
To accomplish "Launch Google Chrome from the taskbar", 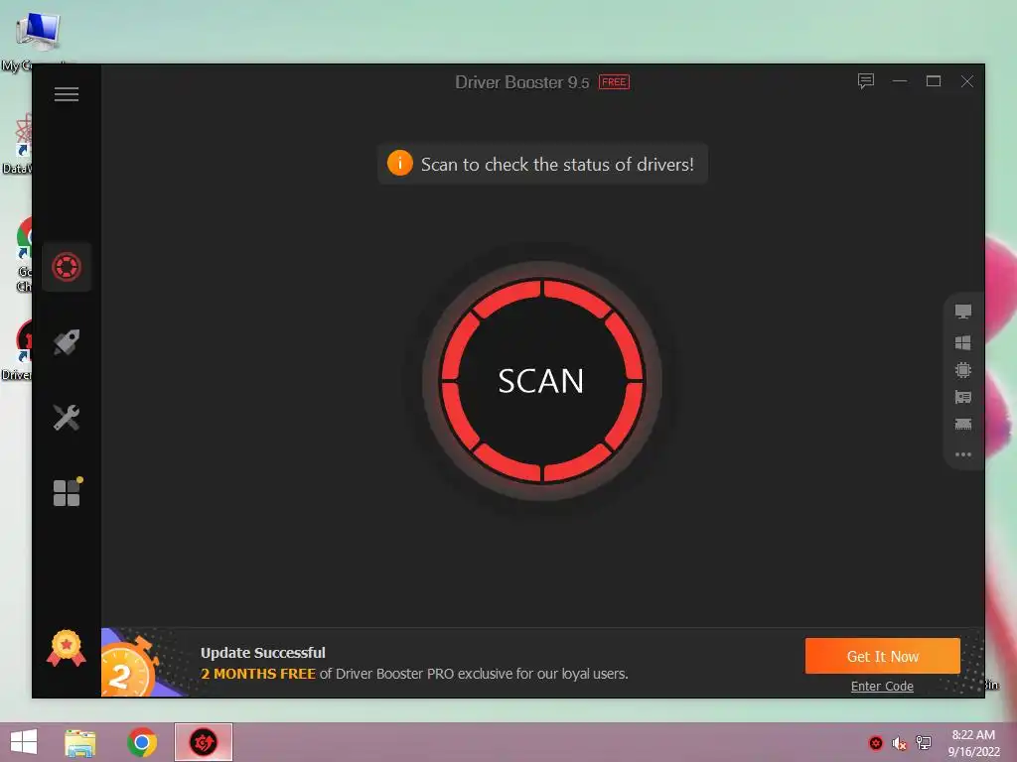I will (x=142, y=742).
